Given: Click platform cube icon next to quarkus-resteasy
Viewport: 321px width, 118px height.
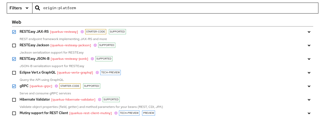Looking at the screenshot, I should click(x=82, y=32).
